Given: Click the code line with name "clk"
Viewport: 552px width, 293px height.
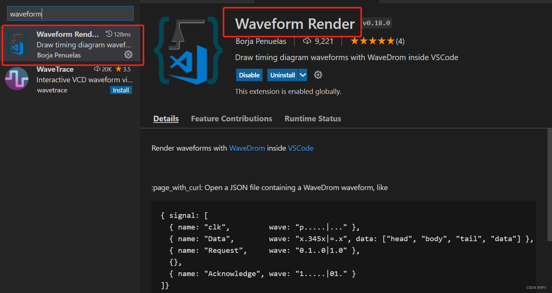Looking at the screenshot, I should [264, 227].
